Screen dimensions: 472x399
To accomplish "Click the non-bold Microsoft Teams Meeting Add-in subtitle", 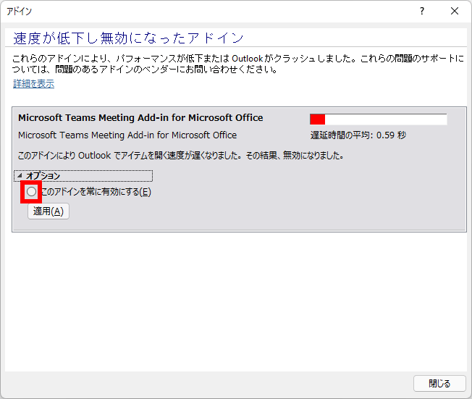I will click(127, 135).
